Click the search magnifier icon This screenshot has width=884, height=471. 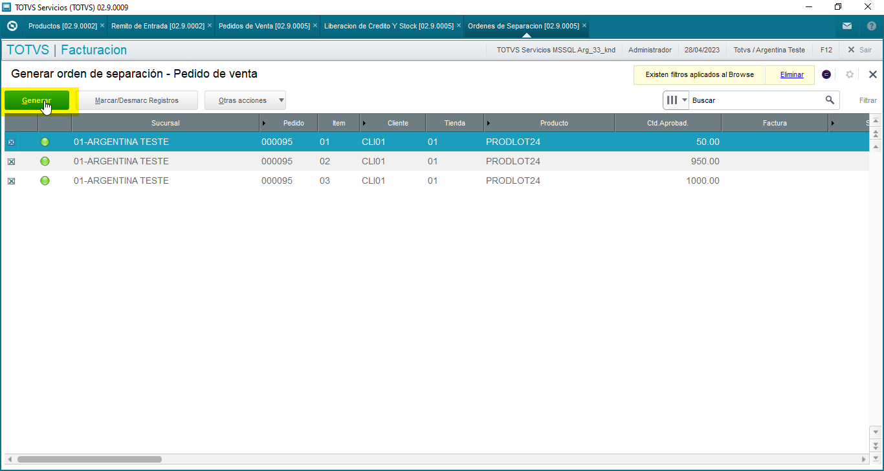point(830,100)
